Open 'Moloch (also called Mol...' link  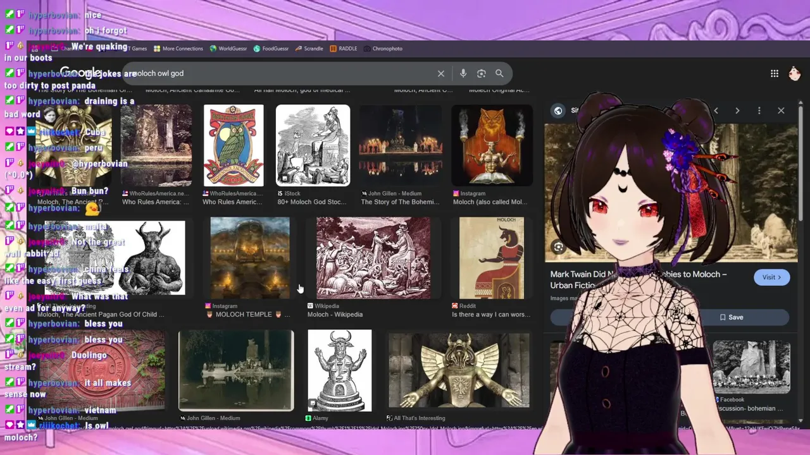(490, 202)
